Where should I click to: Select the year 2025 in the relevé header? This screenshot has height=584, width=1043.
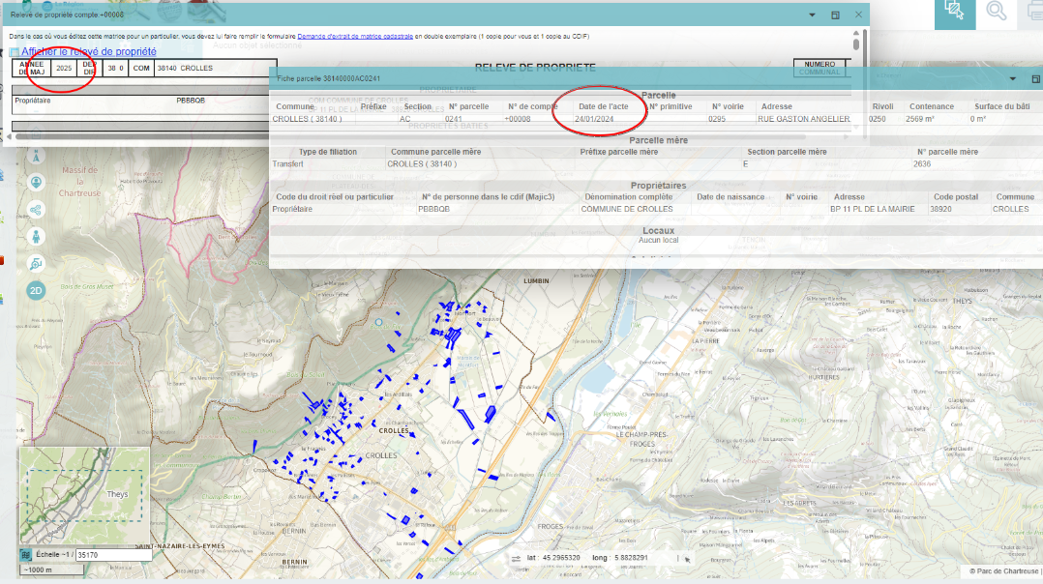[64, 69]
